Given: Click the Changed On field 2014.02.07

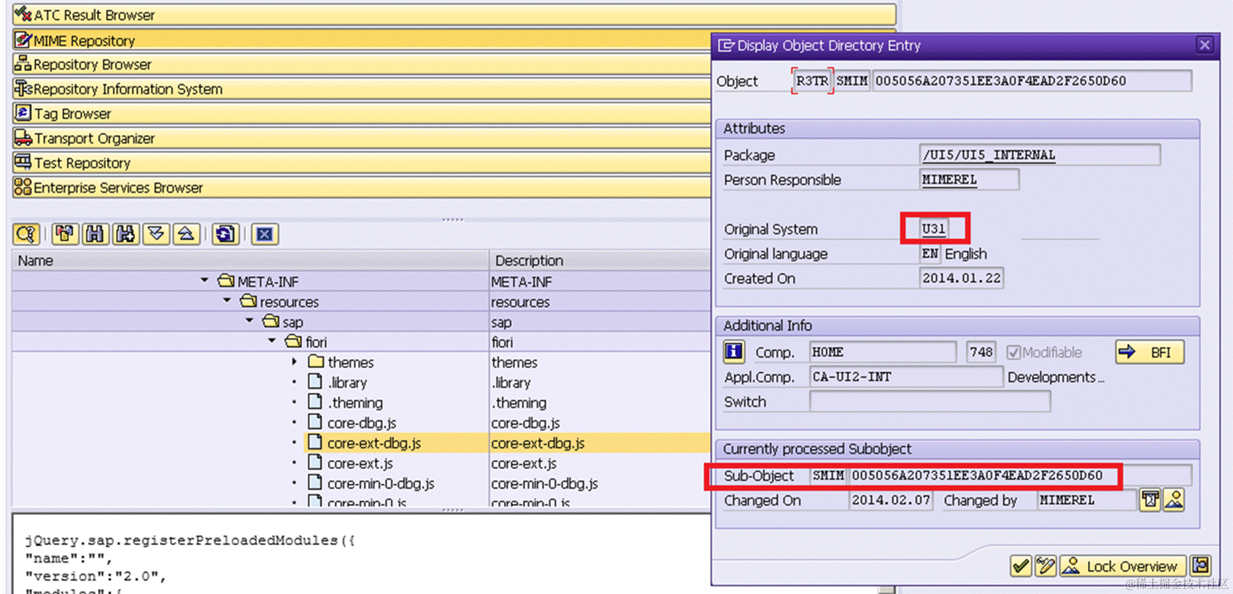Looking at the screenshot, I should point(891,500).
